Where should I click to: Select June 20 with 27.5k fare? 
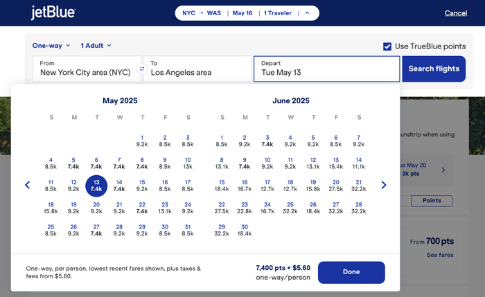point(336,186)
